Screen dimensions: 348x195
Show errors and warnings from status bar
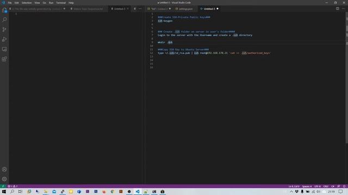pyautogui.click(x=13, y=186)
